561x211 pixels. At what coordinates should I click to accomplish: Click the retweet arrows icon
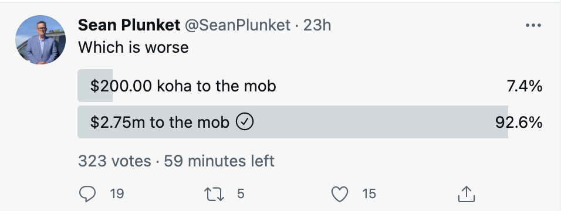pyautogui.click(x=214, y=194)
